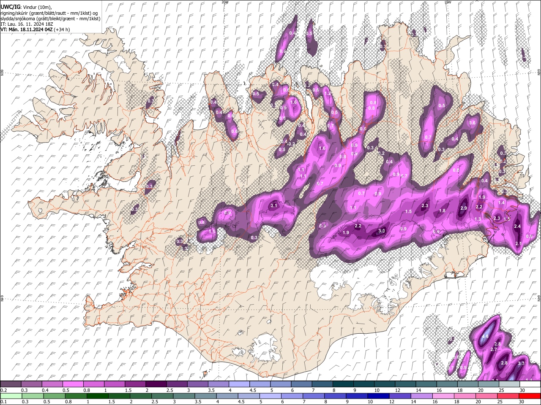
Task: Click the pale green bottom-row swatch between 0.1 and 0.3
Action: coord(11,396)
